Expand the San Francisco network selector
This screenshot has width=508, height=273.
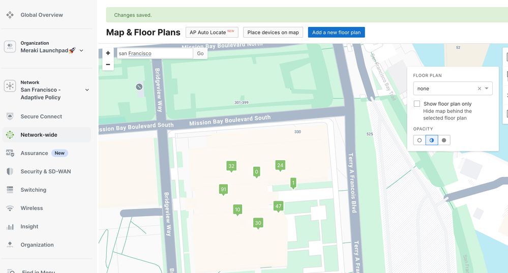[87, 90]
